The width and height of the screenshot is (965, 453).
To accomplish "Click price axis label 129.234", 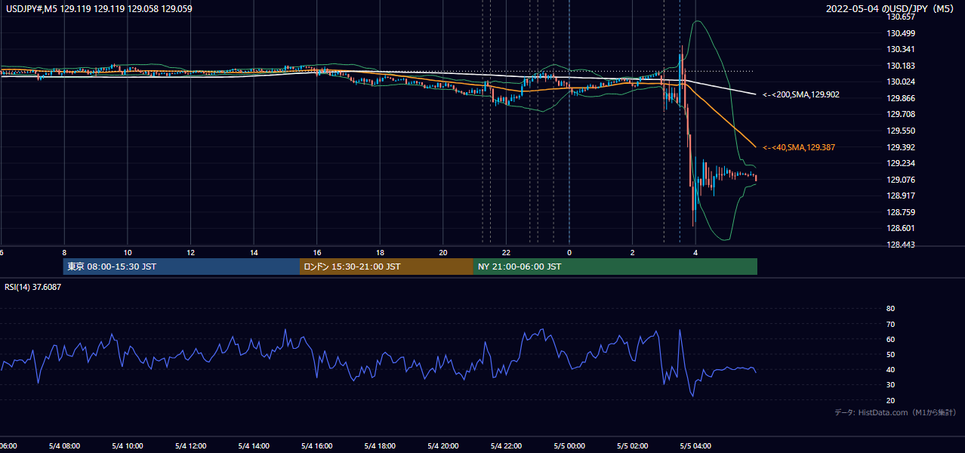I will [x=902, y=163].
